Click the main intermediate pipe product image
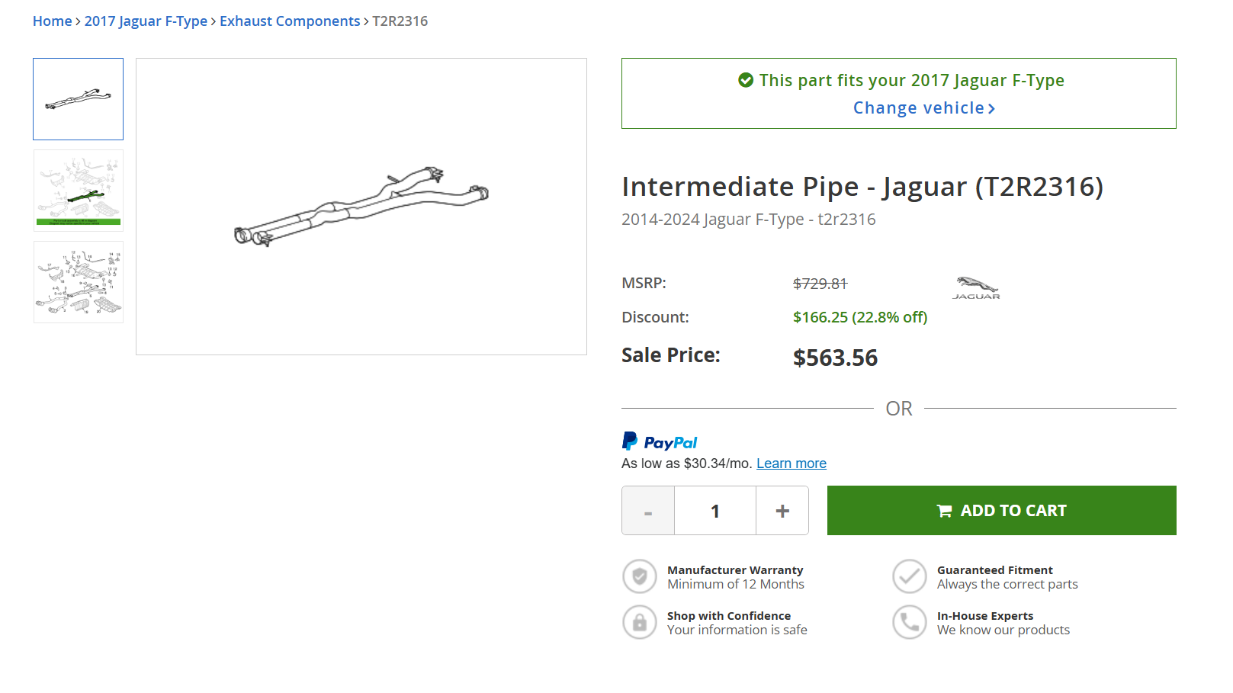 tap(361, 207)
